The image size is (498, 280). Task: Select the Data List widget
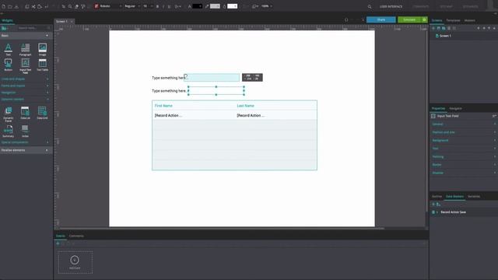coord(25,113)
